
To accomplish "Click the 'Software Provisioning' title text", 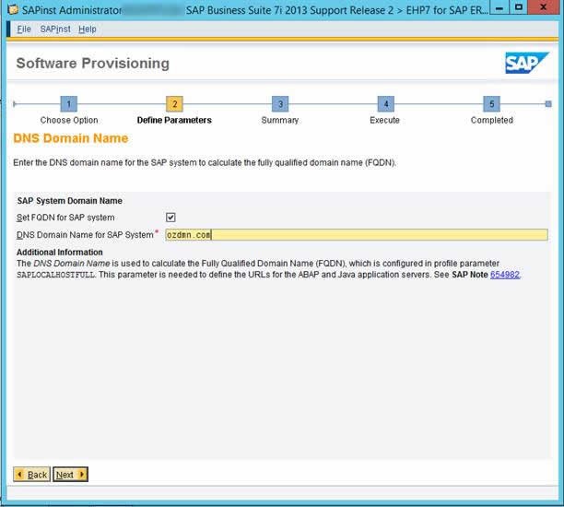I will [93, 64].
